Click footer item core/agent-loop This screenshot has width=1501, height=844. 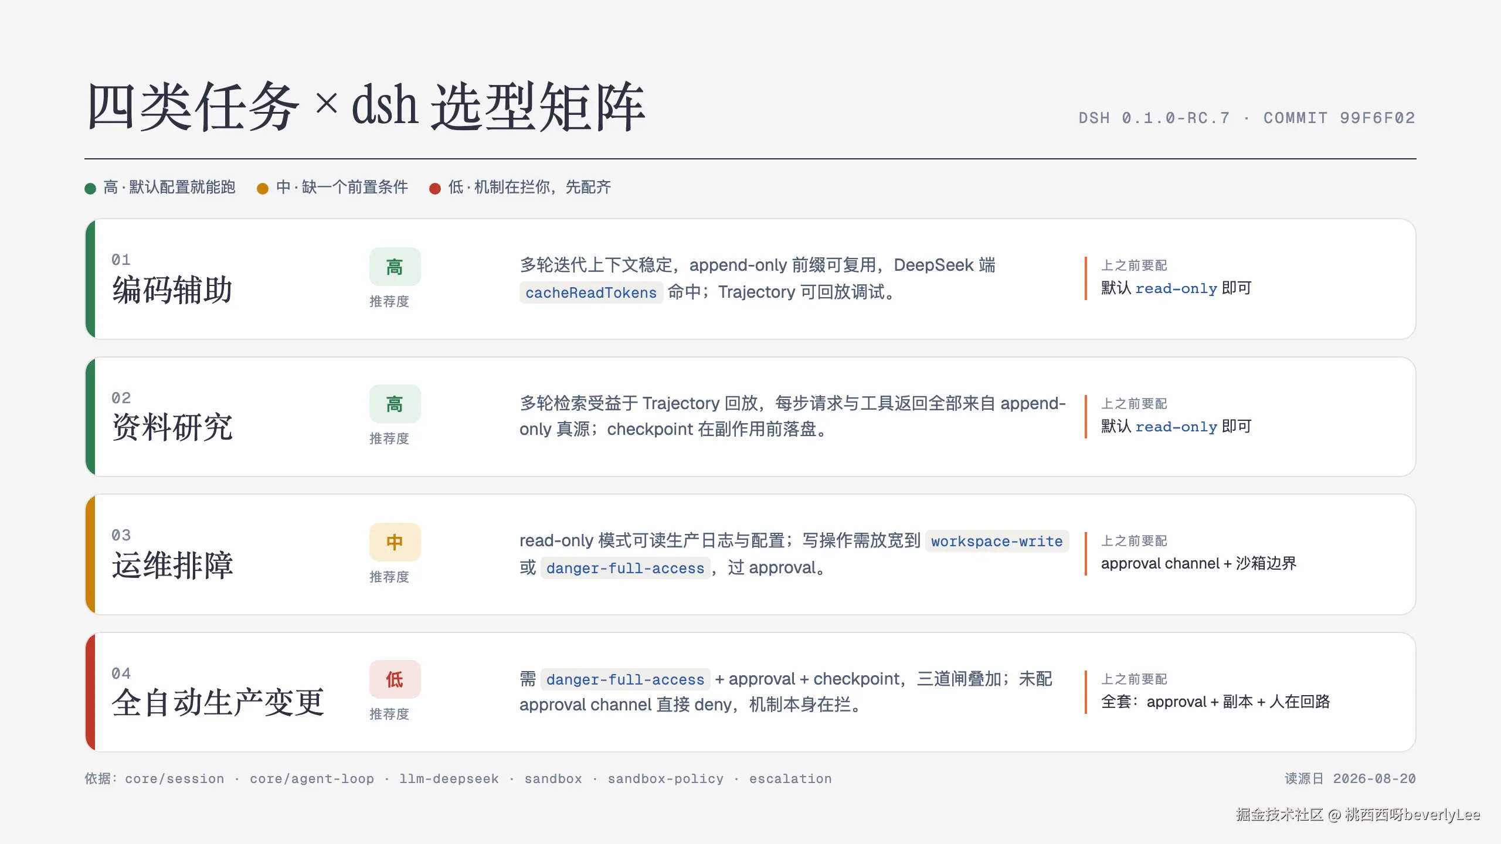tap(312, 779)
